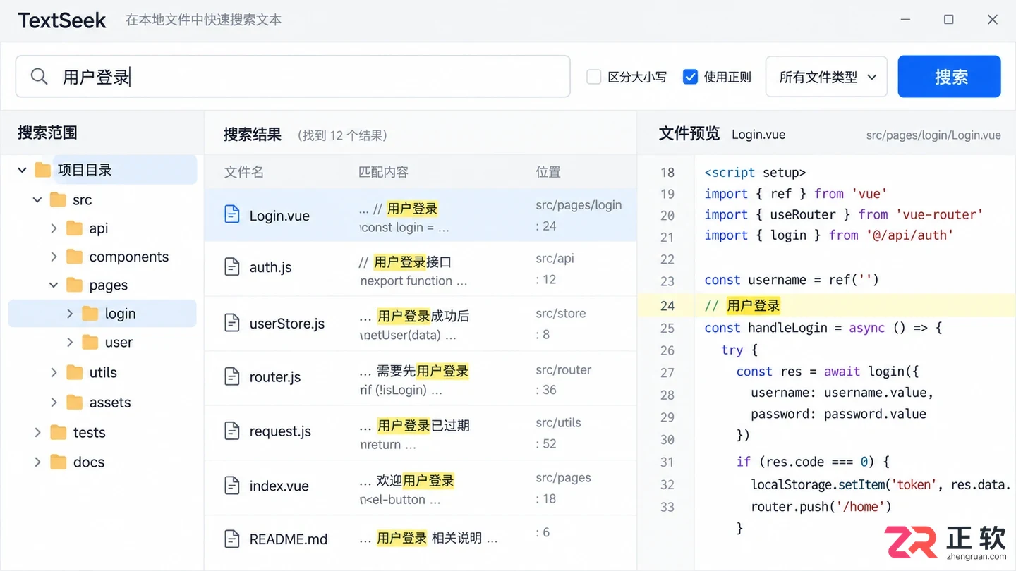
Task: Click the magnifier icon in search box
Action: click(x=40, y=77)
